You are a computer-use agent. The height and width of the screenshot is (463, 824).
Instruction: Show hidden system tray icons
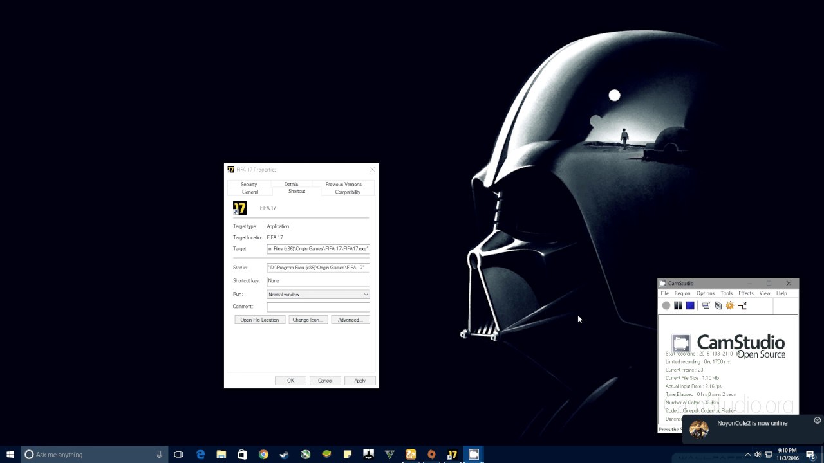click(x=747, y=455)
